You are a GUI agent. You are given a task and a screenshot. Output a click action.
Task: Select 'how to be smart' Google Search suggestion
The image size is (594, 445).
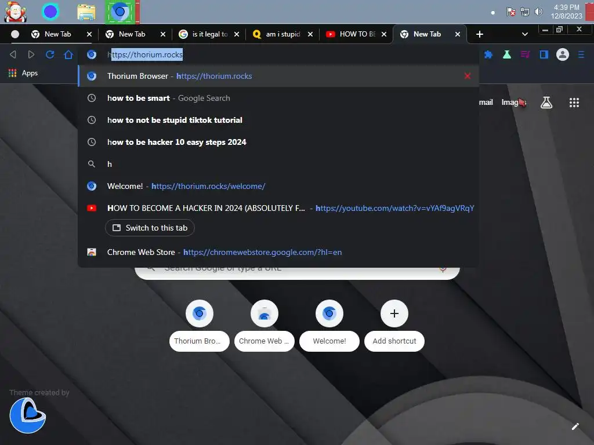pyautogui.click(x=278, y=98)
